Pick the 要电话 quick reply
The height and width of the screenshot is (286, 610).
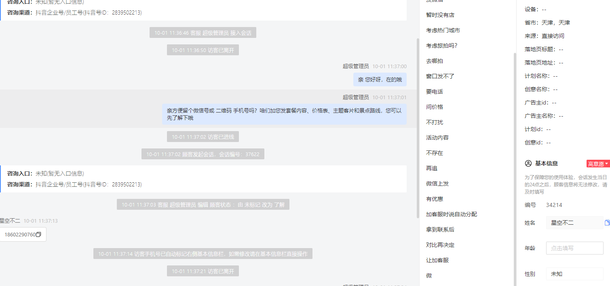pos(435,92)
